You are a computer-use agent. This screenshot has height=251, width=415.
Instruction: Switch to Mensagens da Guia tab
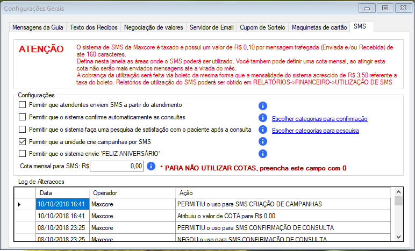click(38, 27)
